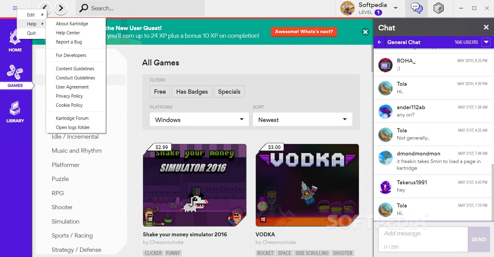The height and width of the screenshot is (257, 494).
Task: Open the Softpedia profile avatar
Action: click(x=347, y=8)
